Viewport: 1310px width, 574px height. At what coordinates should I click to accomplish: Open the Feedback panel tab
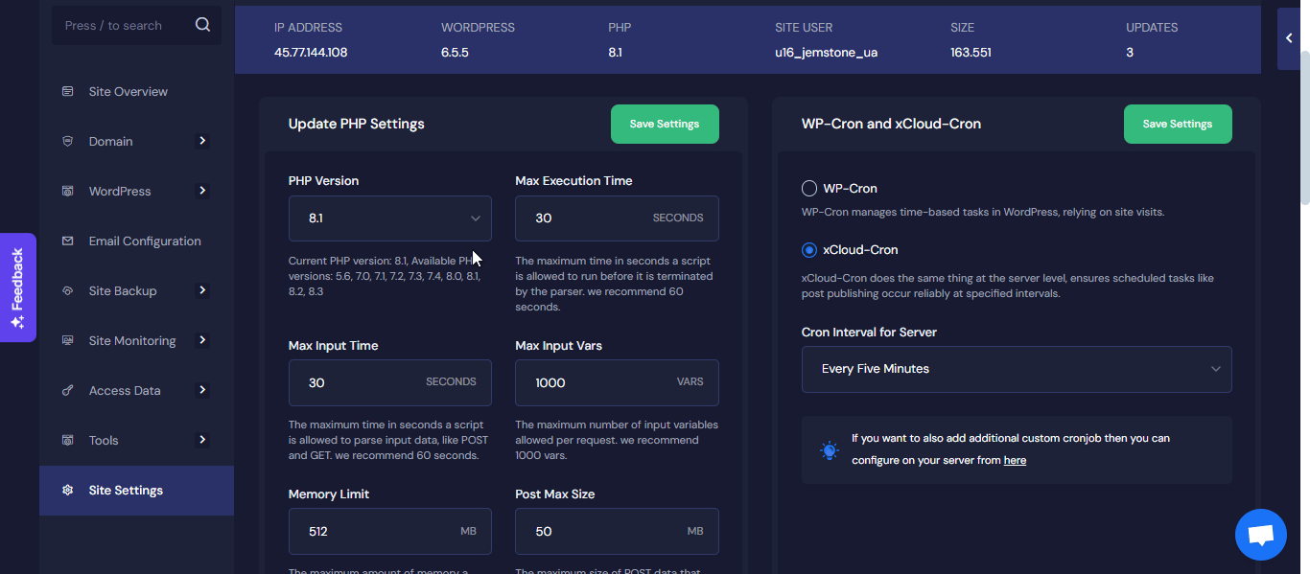tap(17, 287)
